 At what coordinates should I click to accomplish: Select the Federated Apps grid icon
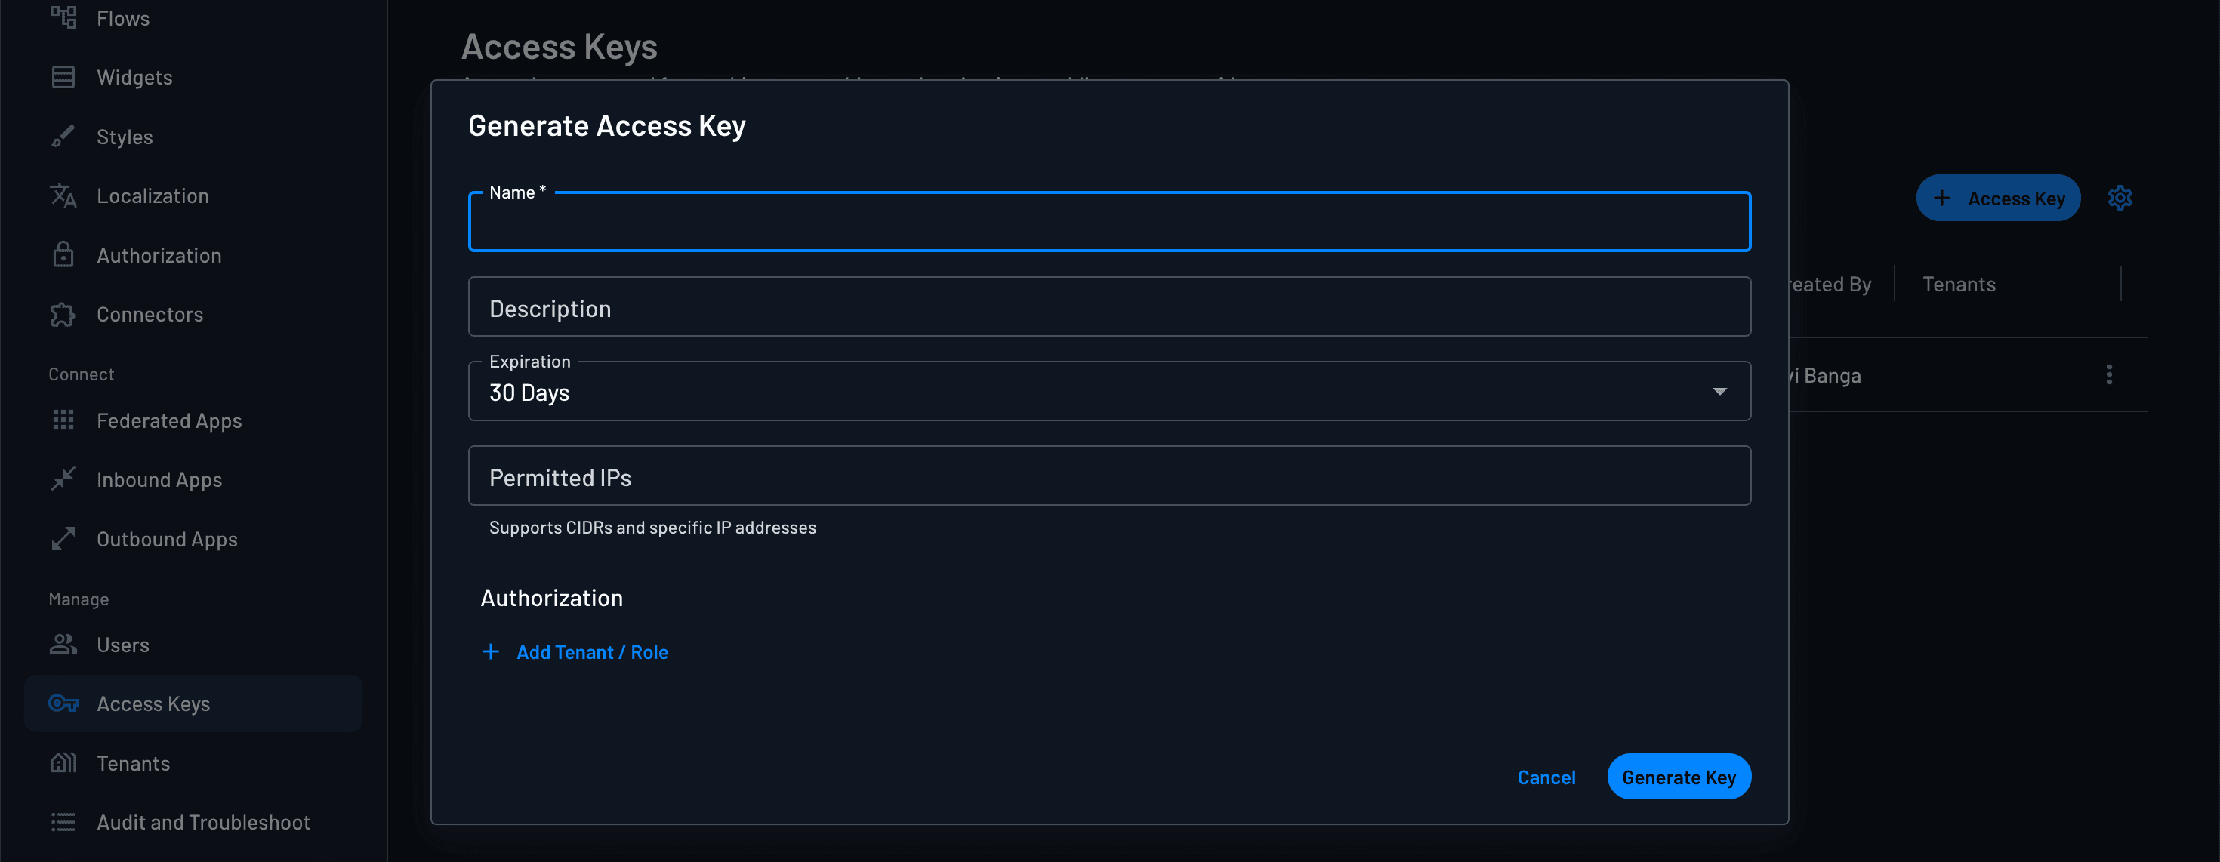(x=63, y=420)
